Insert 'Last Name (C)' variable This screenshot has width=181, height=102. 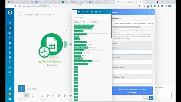coord(80,45)
